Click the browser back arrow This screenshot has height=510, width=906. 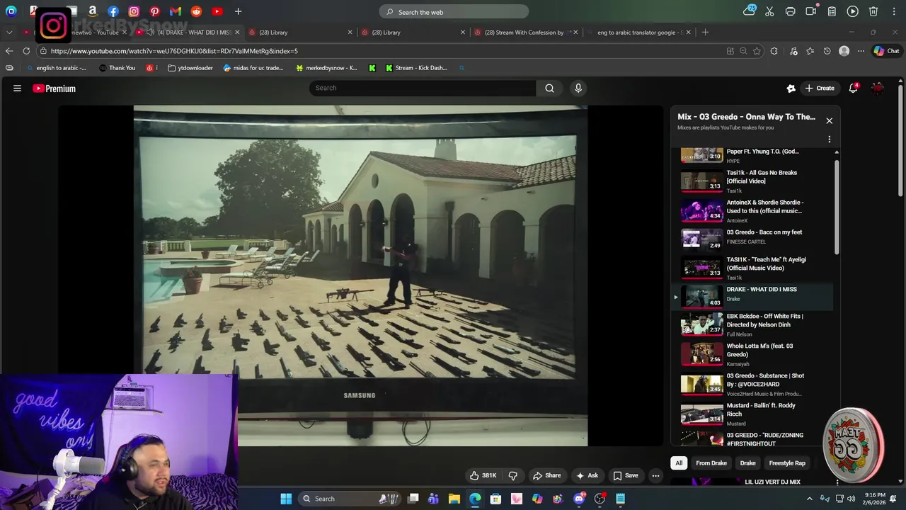coord(9,51)
